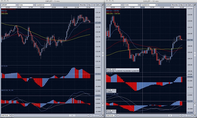
Task: Click zoom-out minus button in GBP/JPY bottom bar
Action: point(91,115)
